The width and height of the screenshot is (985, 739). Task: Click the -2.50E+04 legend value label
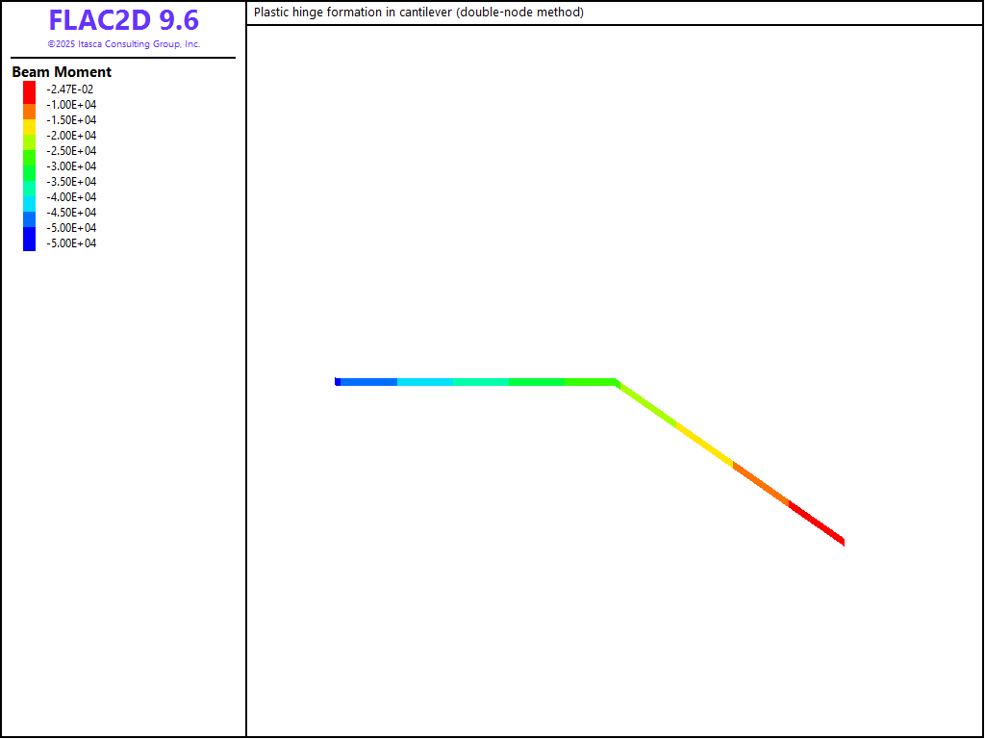pos(71,151)
